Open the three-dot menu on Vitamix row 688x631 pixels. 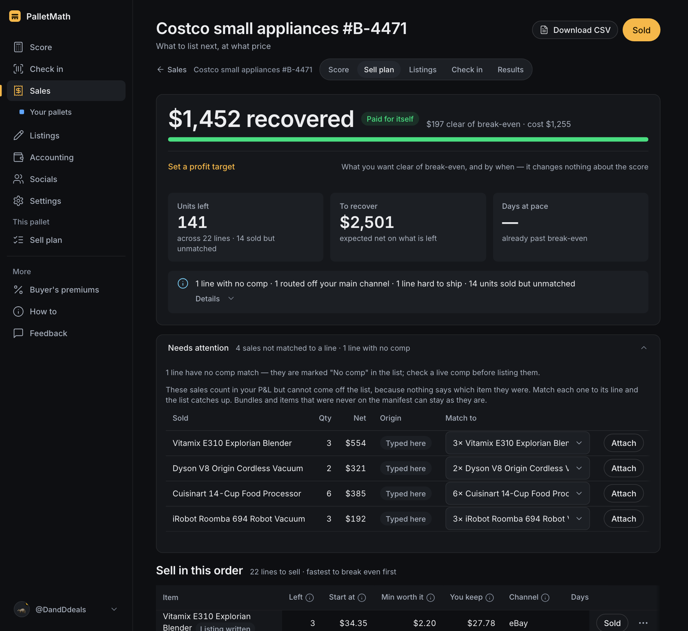(643, 623)
